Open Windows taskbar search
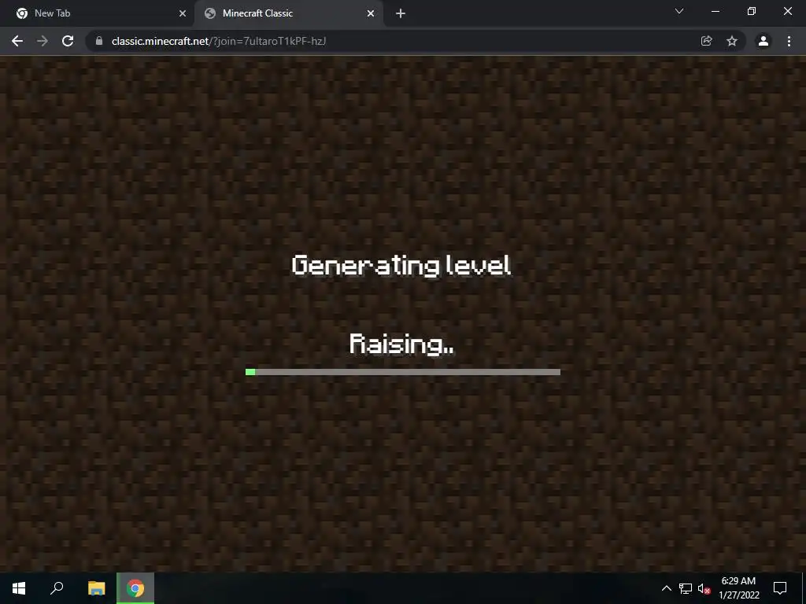The width and height of the screenshot is (806, 604). coord(57,588)
